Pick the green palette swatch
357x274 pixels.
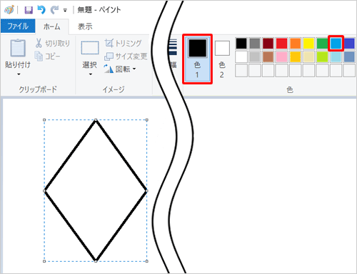point(323,44)
